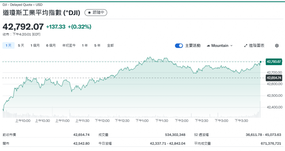Show the 年初至今 year-to-date range
This screenshot has width=285, height=151.
click(69, 45)
